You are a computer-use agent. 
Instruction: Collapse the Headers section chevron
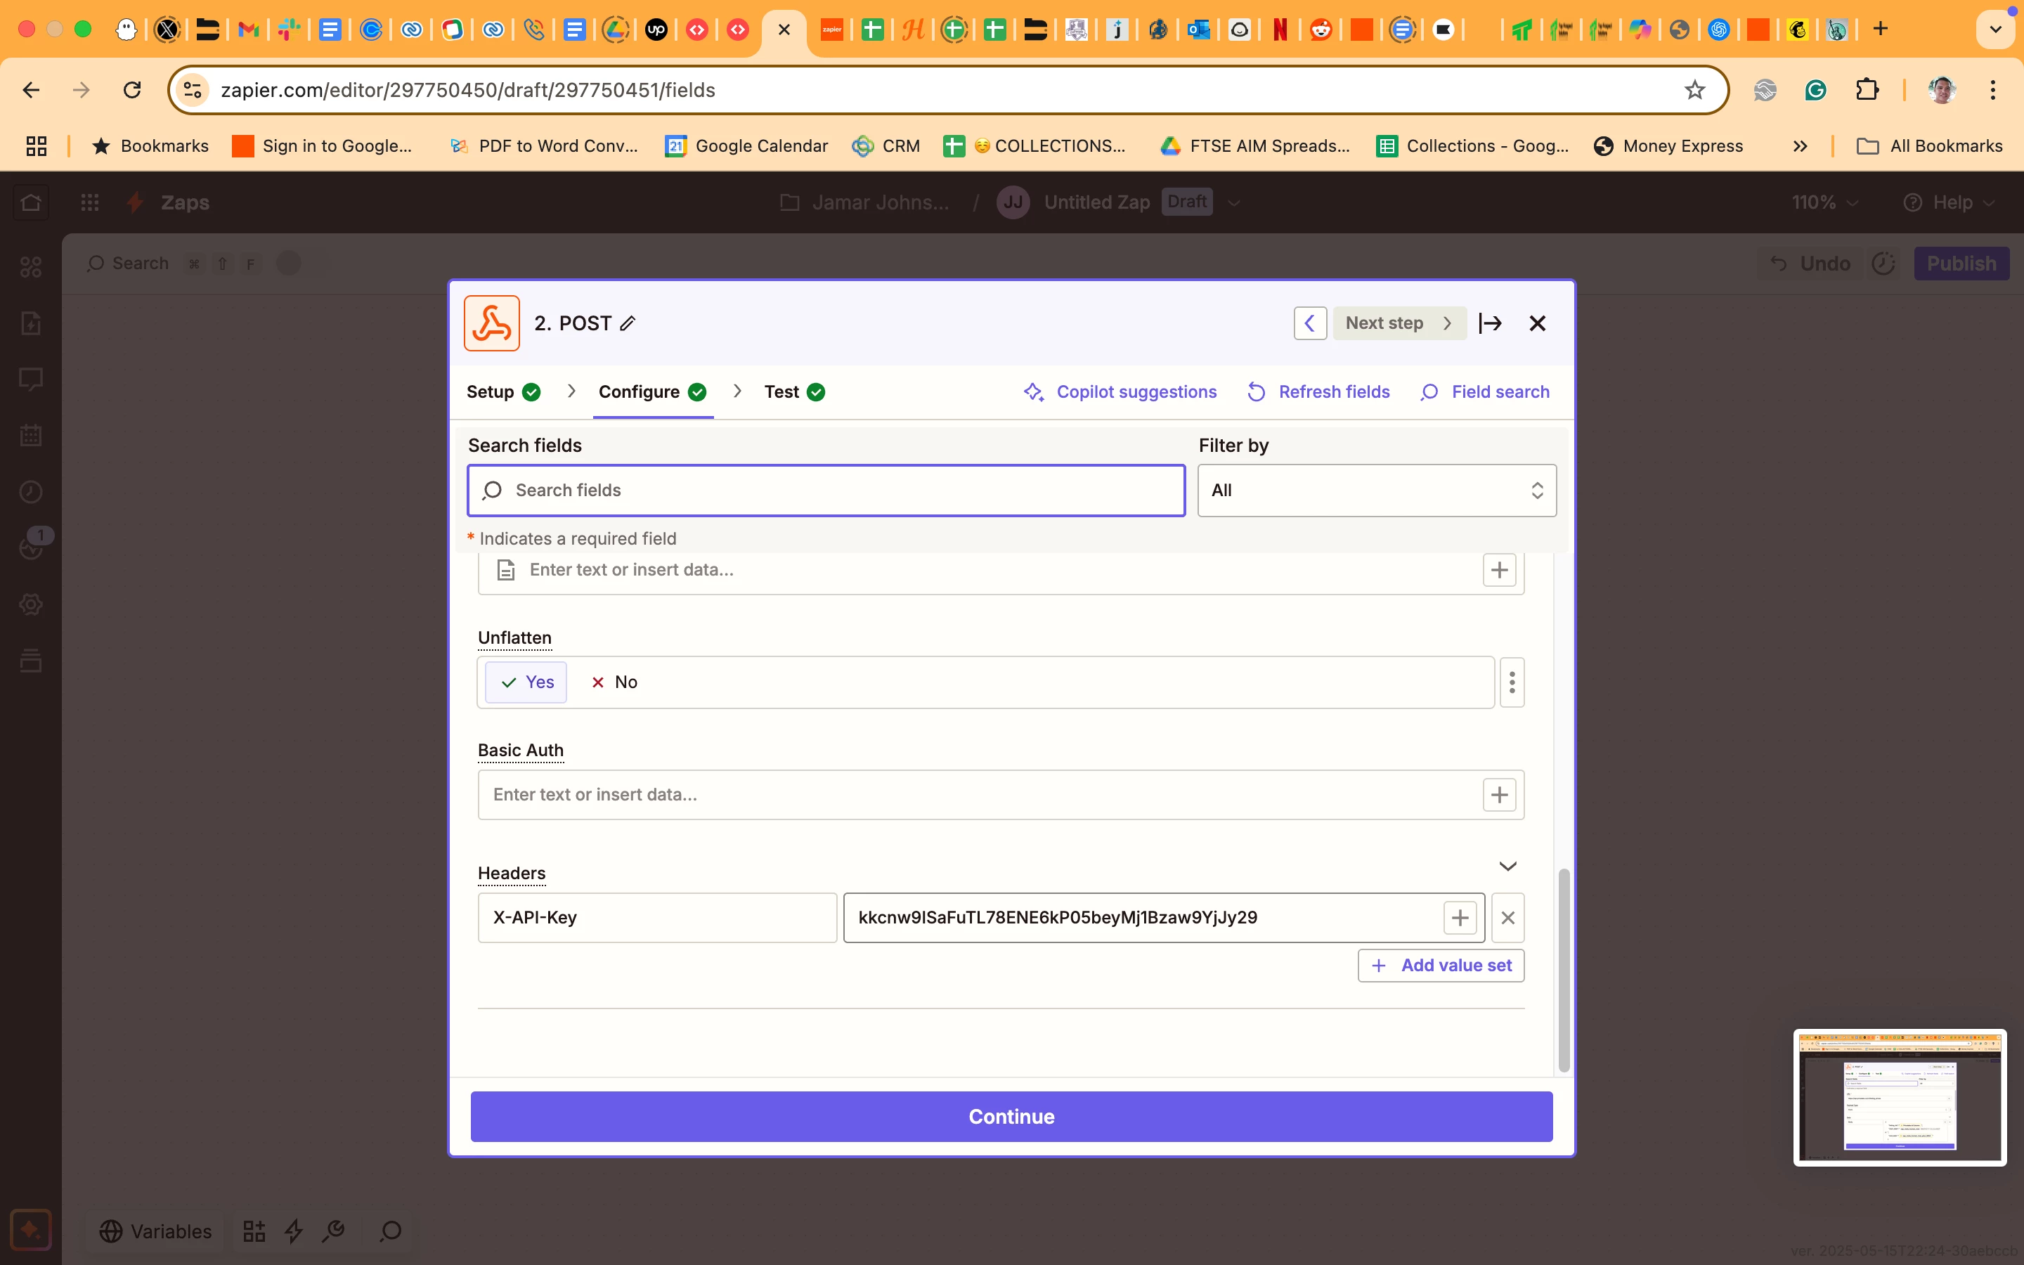[1507, 866]
